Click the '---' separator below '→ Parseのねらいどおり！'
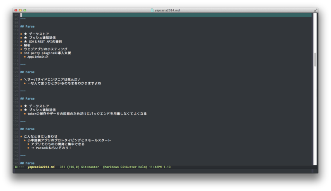Image resolution: width=331 pixels, height=191 pixels. pos(23,155)
